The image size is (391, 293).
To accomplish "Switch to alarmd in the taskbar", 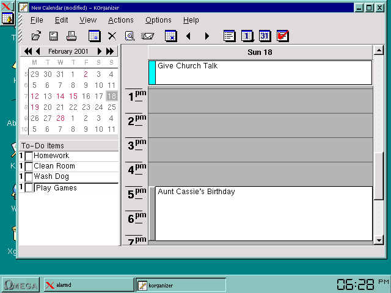I will tap(89, 285).
